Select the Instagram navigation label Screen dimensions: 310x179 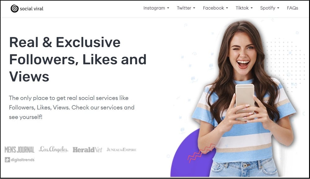[x=154, y=8]
